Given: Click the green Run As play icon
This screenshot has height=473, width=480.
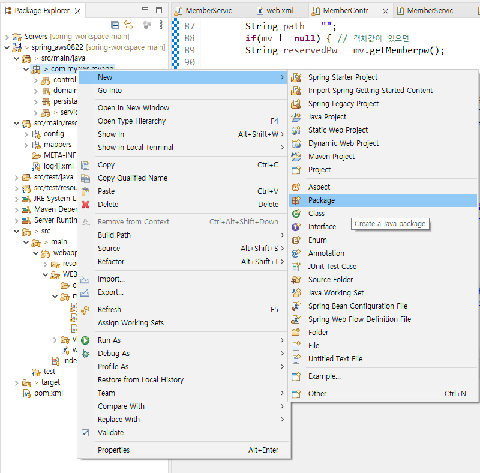Looking at the screenshot, I should pyautogui.click(x=85, y=340).
